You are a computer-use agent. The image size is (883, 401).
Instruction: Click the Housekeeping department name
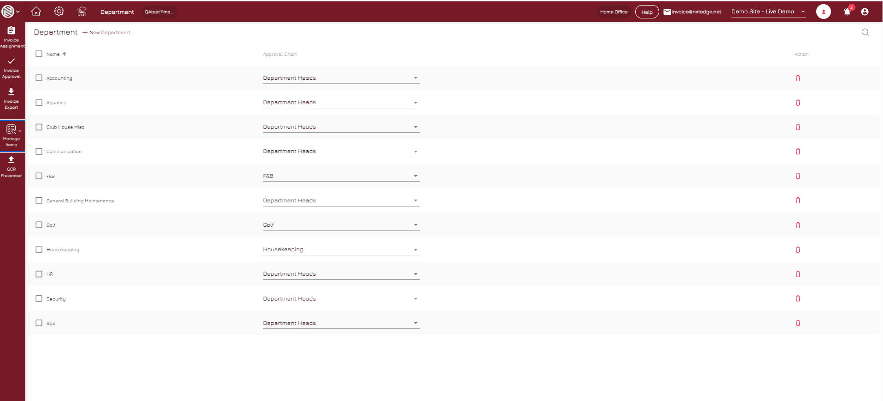coord(63,250)
